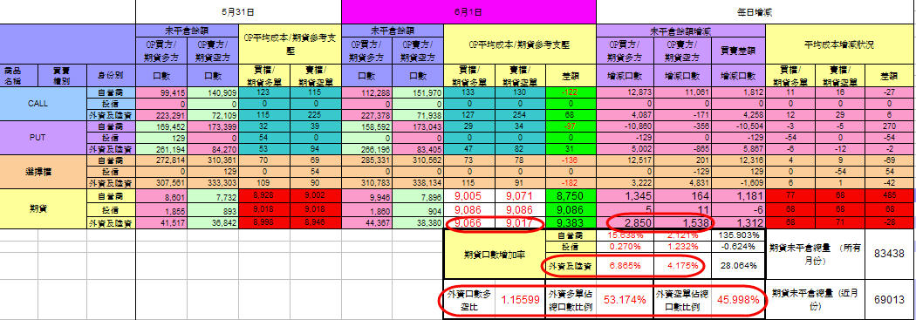Screen dimensions: 916x320
Task: Select the circled 9,066 futures cost cell
Action: click(x=469, y=222)
